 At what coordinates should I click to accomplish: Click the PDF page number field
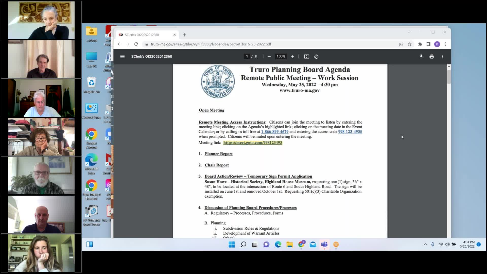(x=247, y=56)
